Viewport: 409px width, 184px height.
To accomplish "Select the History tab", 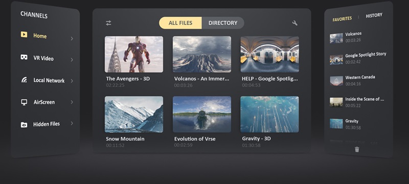I will 374,16.
